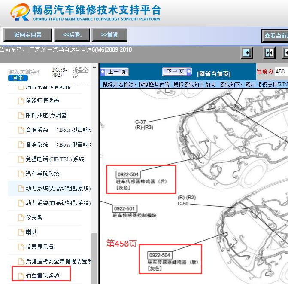Click page number field showing 458

pos(281,71)
